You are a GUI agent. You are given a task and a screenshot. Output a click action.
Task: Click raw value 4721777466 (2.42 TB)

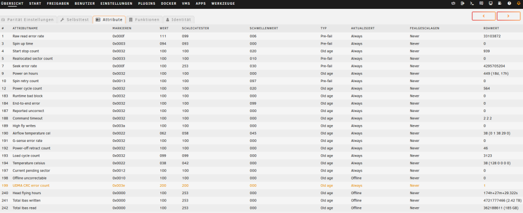[502, 200]
